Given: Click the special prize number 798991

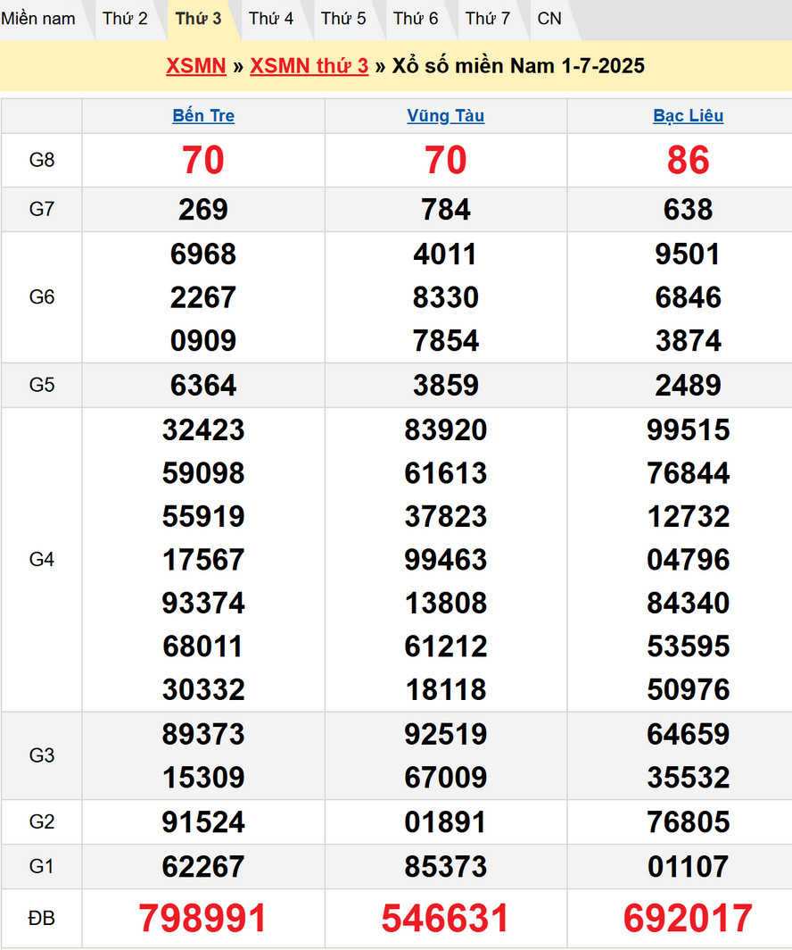Looking at the screenshot, I should [x=203, y=918].
